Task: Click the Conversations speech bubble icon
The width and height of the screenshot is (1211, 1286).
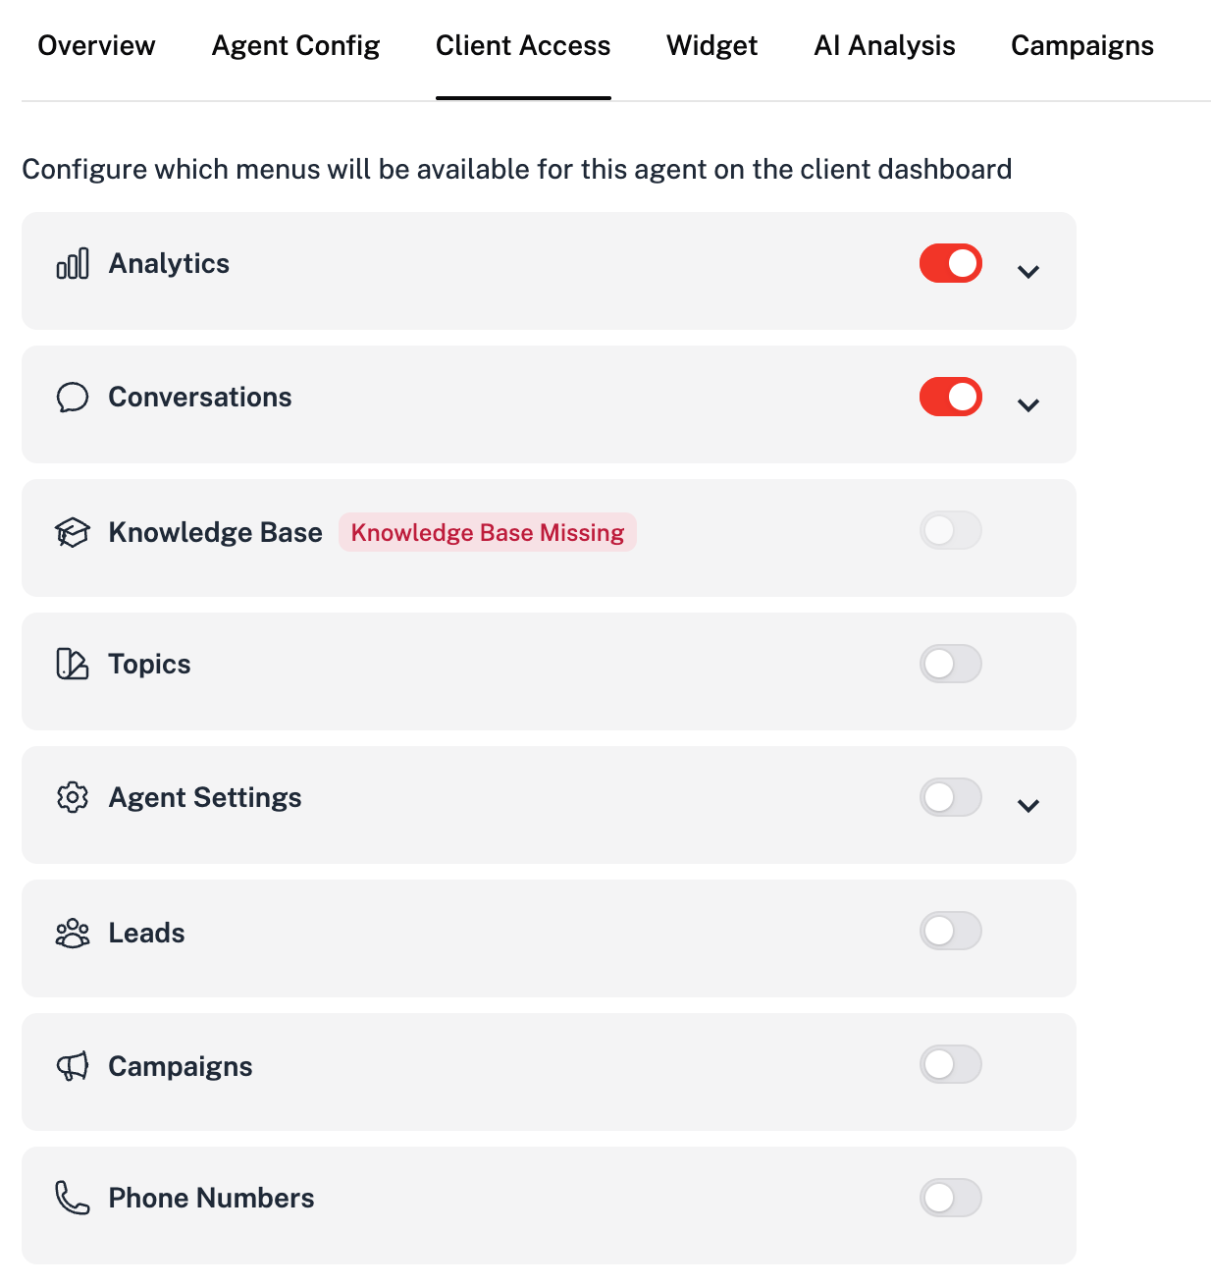Action: (x=73, y=398)
